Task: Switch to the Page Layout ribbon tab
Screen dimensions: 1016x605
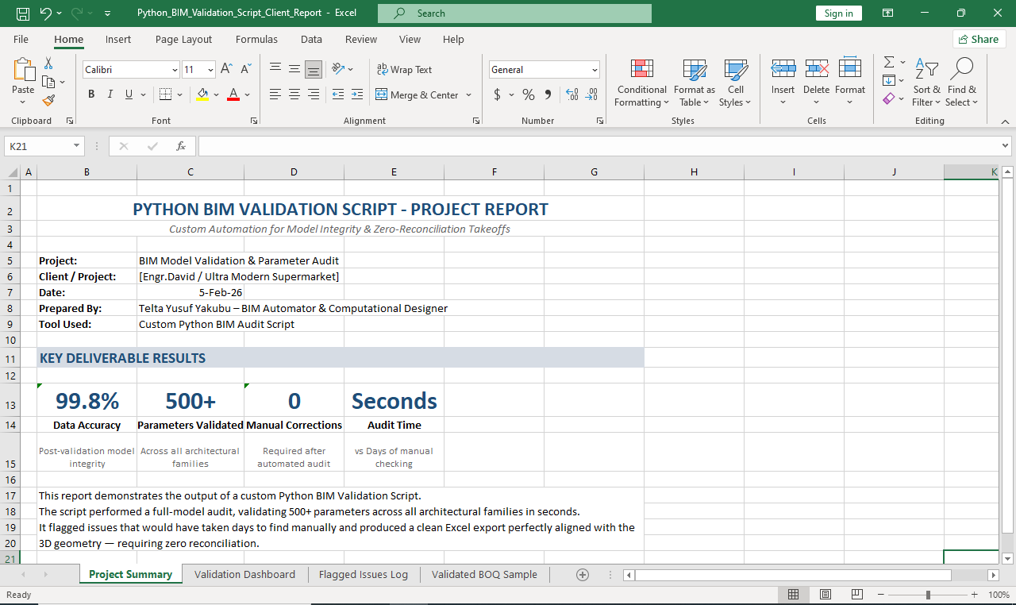Action: point(184,39)
